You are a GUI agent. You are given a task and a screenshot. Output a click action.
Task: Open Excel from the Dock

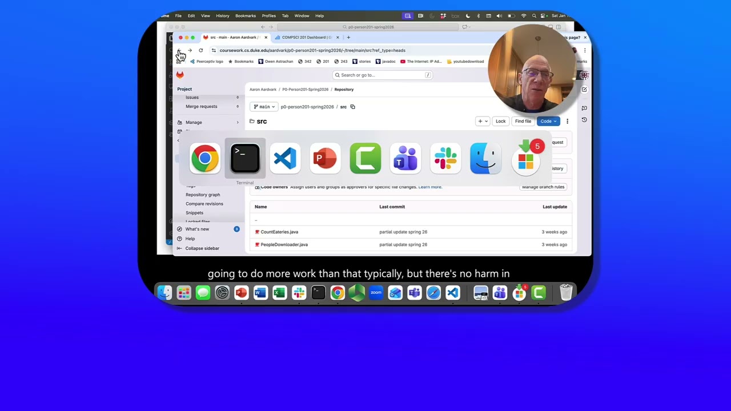coord(280,293)
